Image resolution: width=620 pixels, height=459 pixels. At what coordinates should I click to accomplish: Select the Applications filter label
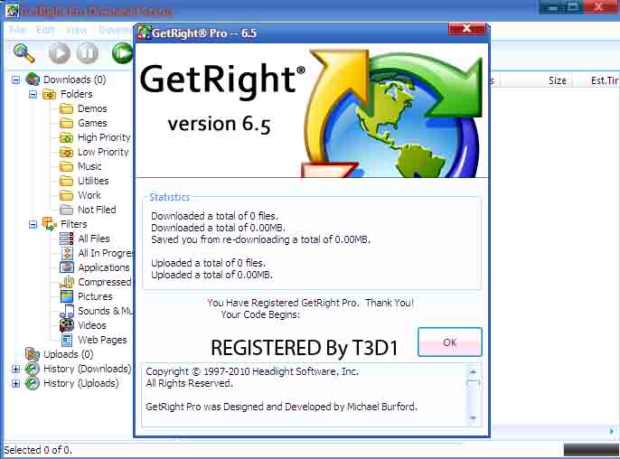pos(104,267)
